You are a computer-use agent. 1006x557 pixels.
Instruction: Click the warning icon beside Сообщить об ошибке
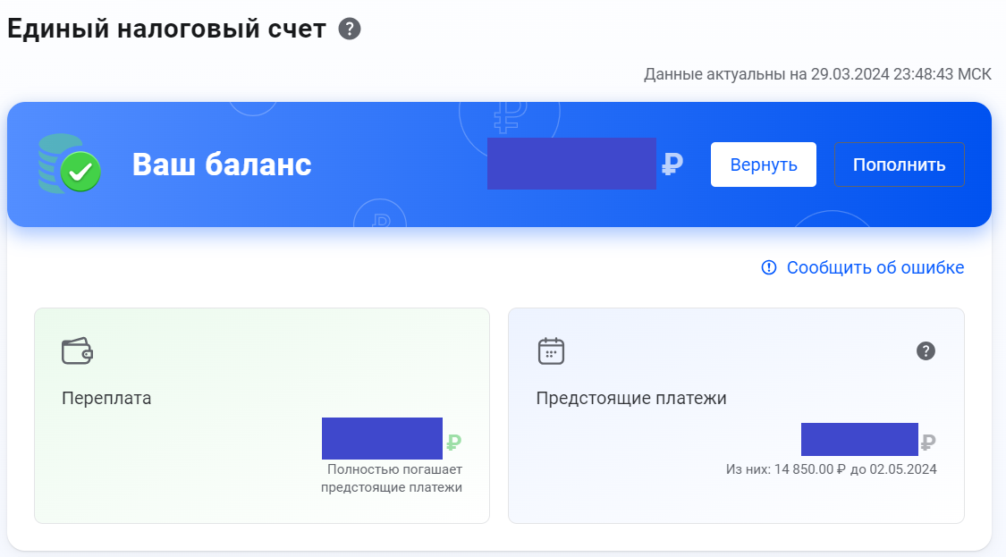pyautogui.click(x=769, y=266)
